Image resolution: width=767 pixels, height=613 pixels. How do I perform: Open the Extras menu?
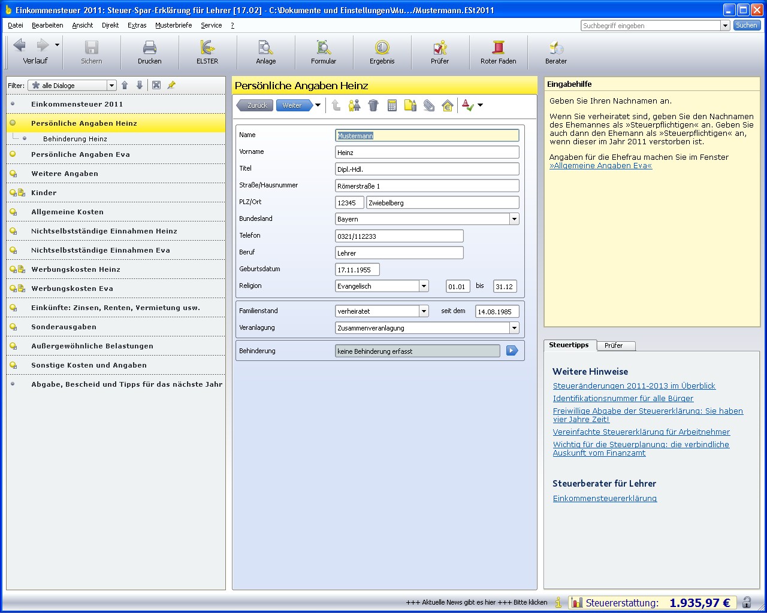137,25
